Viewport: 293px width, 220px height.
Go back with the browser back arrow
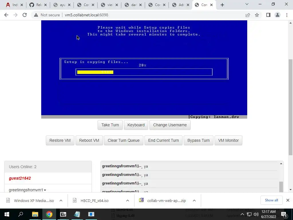click(x=6, y=15)
